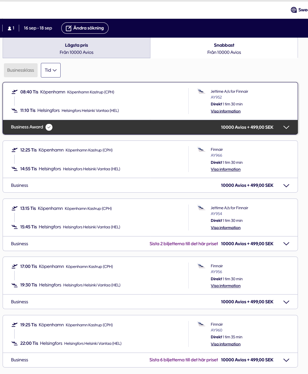Select the edit icon inside Ändra sökning
The image size is (308, 374).
[68, 28]
